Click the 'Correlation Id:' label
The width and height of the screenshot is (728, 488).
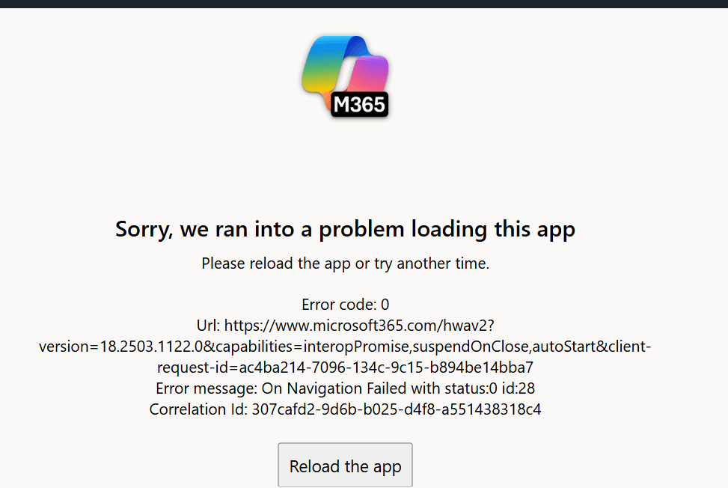(x=198, y=409)
